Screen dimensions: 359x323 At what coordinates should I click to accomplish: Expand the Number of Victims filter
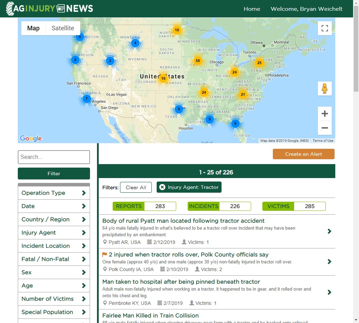click(x=54, y=299)
